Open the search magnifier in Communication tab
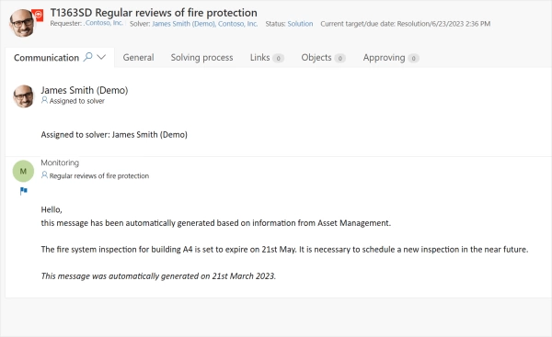This screenshot has width=552, height=337. point(87,57)
